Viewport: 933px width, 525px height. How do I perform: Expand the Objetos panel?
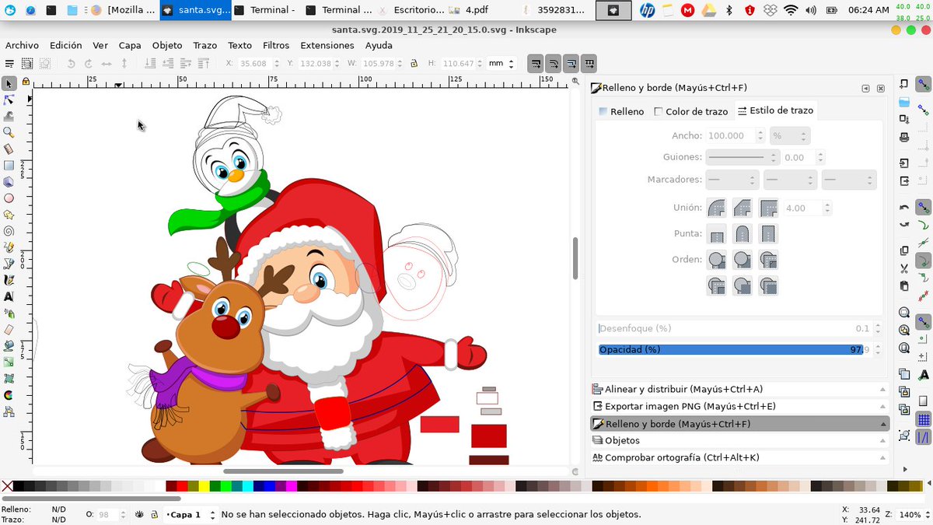[739, 440]
